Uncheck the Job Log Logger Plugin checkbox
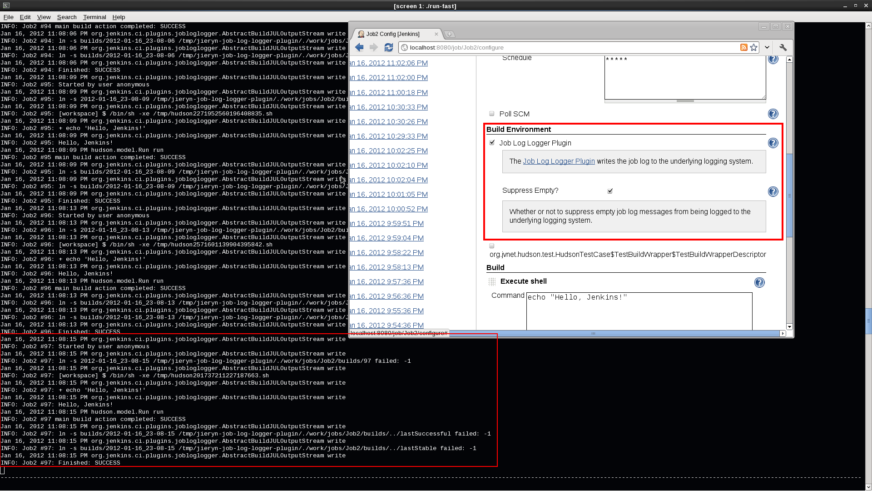872x491 pixels. (492, 143)
